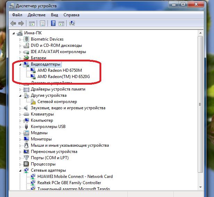Select HUAWEI Mobile Connect - Network Card
214x197 pixels.
click(x=75, y=177)
